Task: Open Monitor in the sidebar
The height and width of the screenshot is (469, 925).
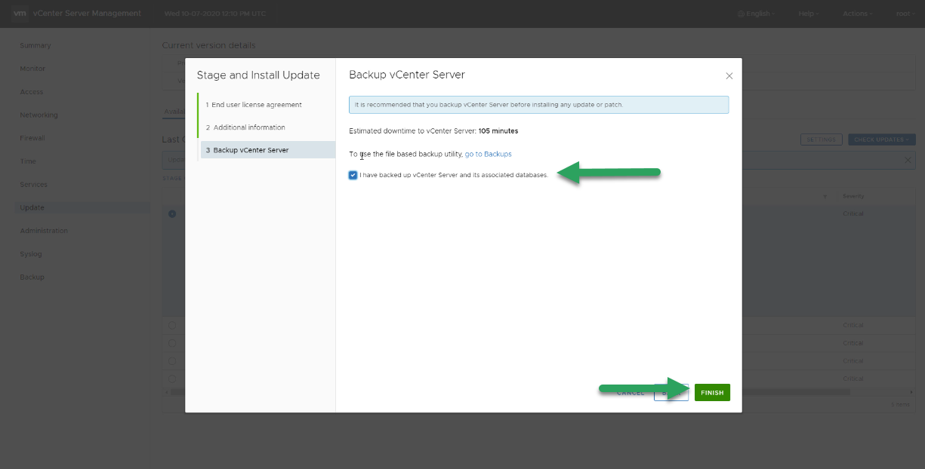Action: click(x=32, y=69)
